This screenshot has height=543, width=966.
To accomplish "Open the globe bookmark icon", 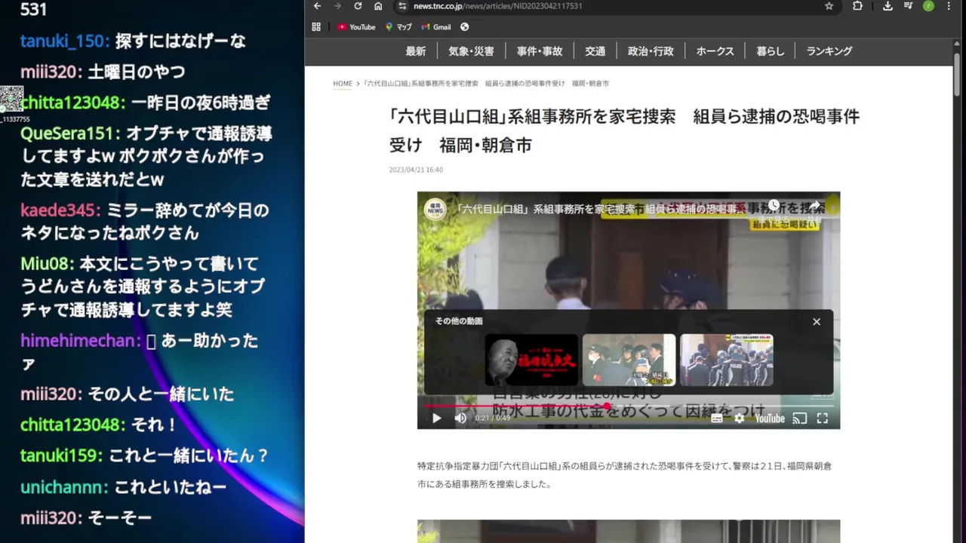I will click(x=464, y=26).
